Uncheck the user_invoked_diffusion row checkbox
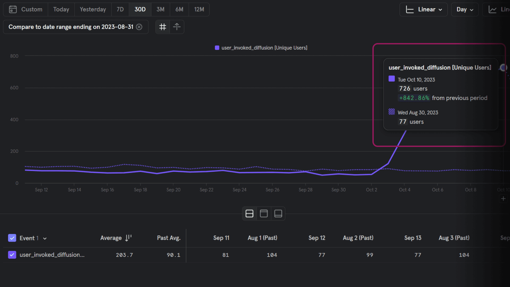Screen dimensions: 510x287 point(12,255)
